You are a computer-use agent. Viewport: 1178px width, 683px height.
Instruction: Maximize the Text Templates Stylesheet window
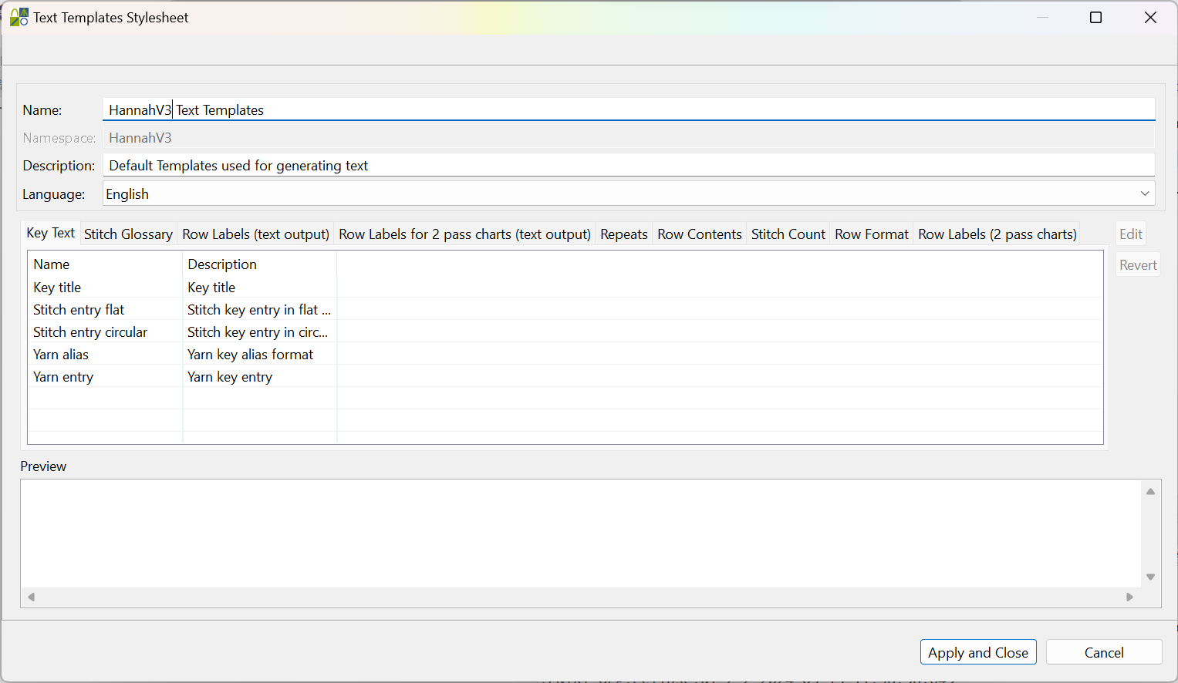[x=1095, y=18]
